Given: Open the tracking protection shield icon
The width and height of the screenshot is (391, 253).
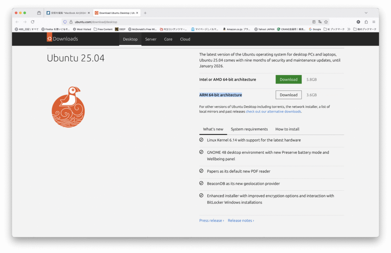Looking at the screenshot, I should click(x=65, y=22).
